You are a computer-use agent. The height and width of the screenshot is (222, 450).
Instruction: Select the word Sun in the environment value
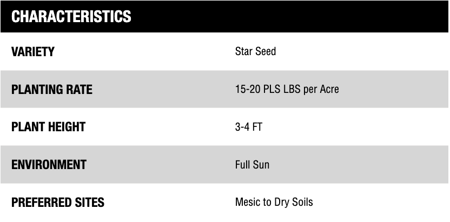[x=261, y=165]
